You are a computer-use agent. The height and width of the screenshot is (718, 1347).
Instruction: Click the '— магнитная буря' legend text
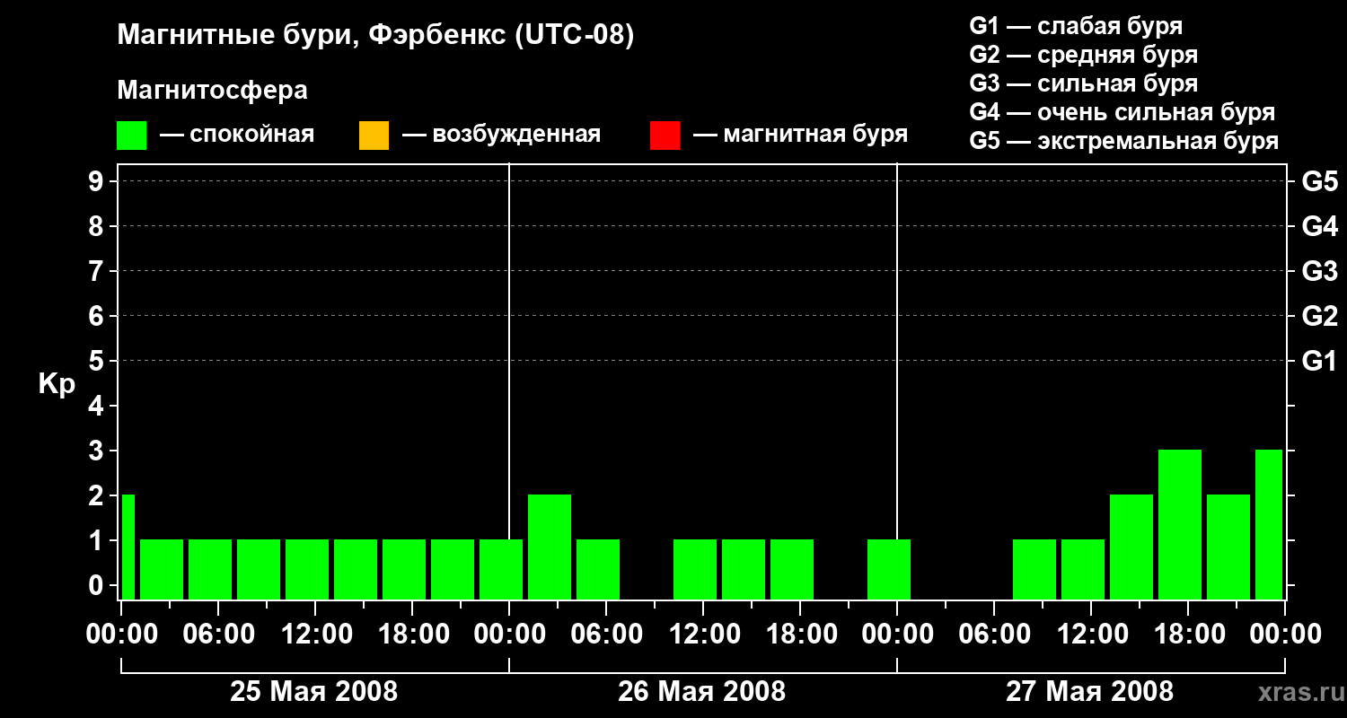point(801,135)
